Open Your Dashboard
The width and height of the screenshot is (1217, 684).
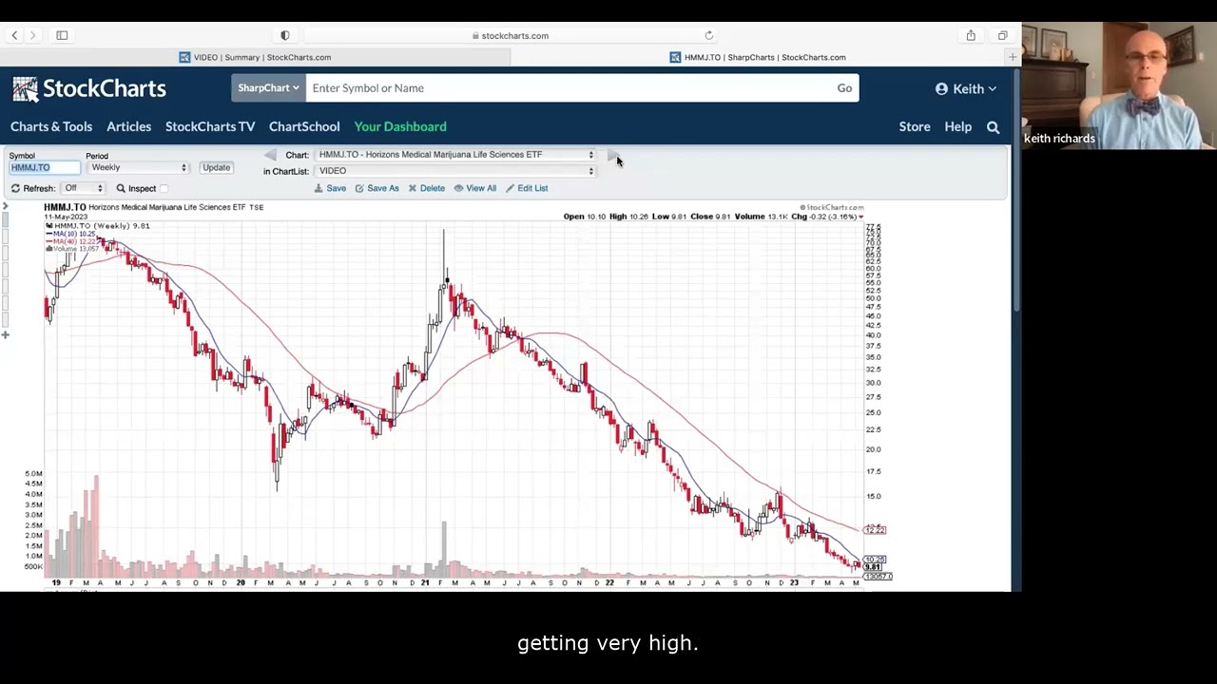400,126
